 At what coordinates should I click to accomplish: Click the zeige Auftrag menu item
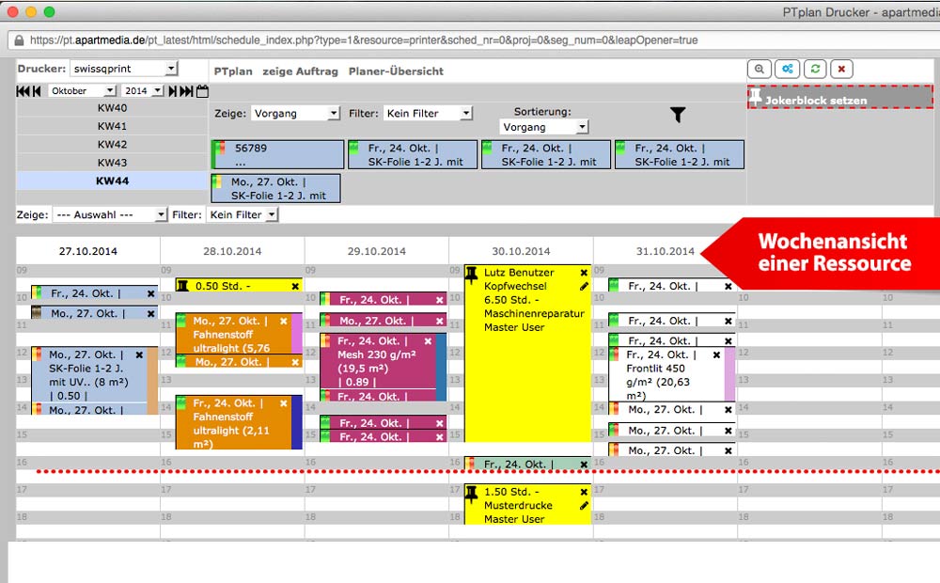(300, 71)
